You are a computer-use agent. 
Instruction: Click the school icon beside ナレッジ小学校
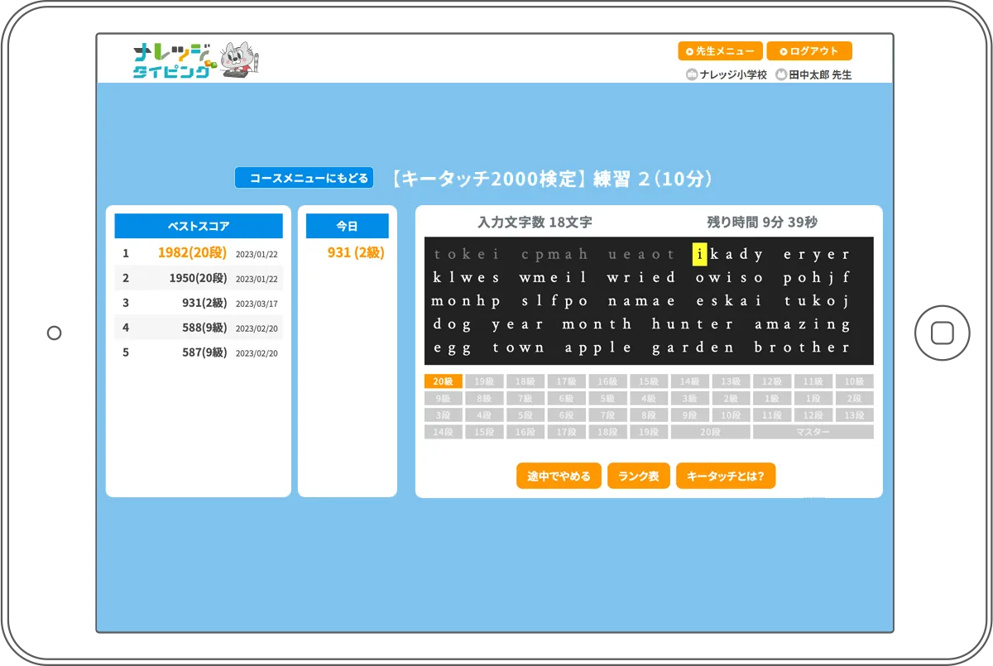pyautogui.click(x=692, y=74)
